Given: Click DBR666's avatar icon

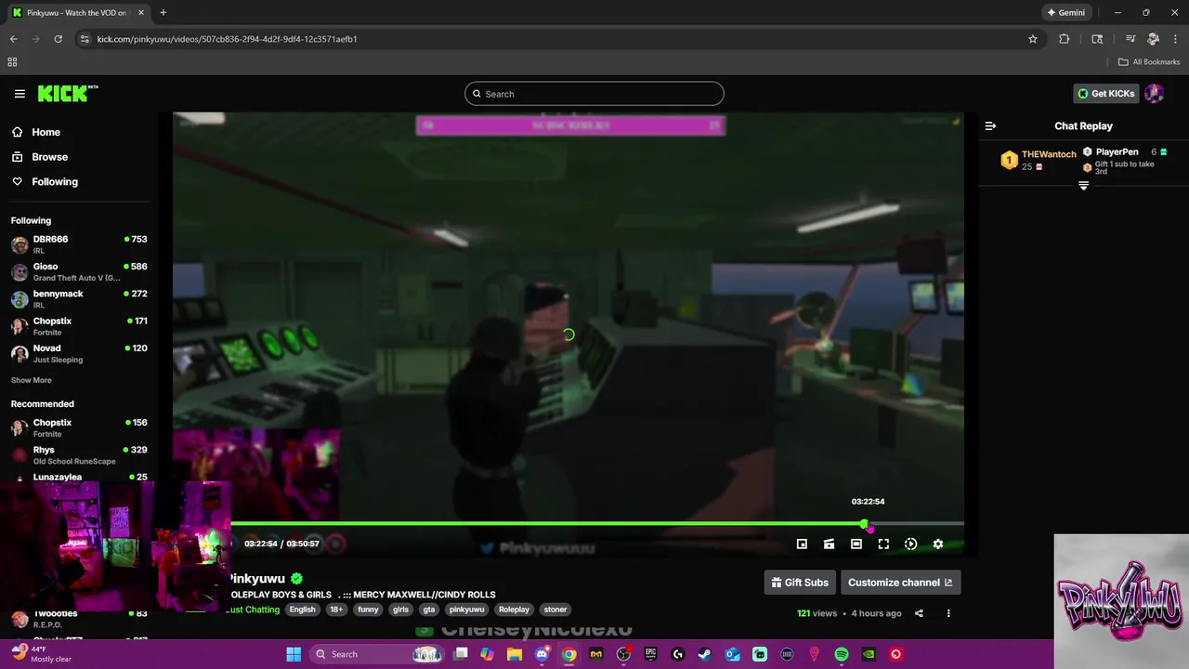Looking at the screenshot, I should [x=20, y=245].
